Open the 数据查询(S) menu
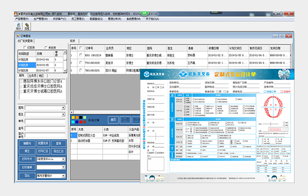This screenshot has height=196, width=308. (96, 19)
